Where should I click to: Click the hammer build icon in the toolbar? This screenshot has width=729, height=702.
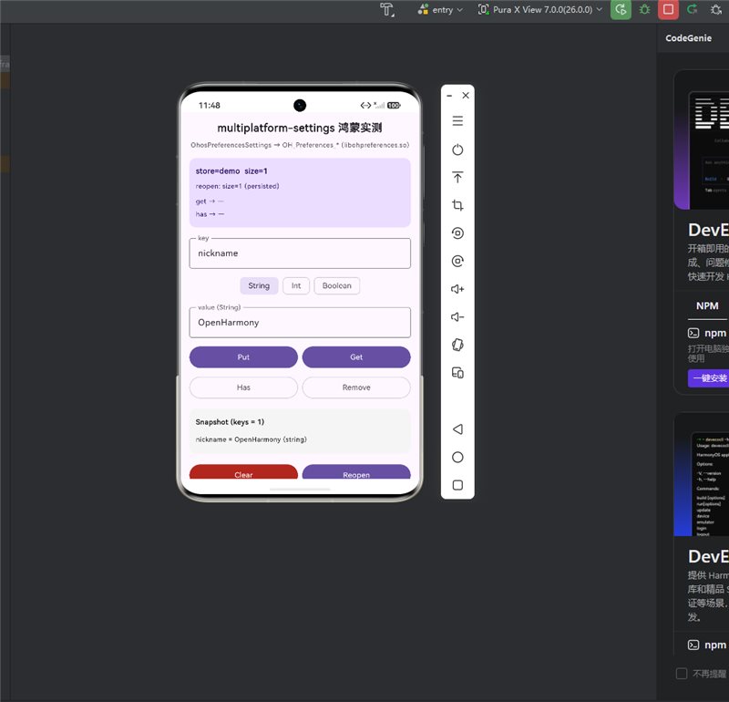[386, 9]
